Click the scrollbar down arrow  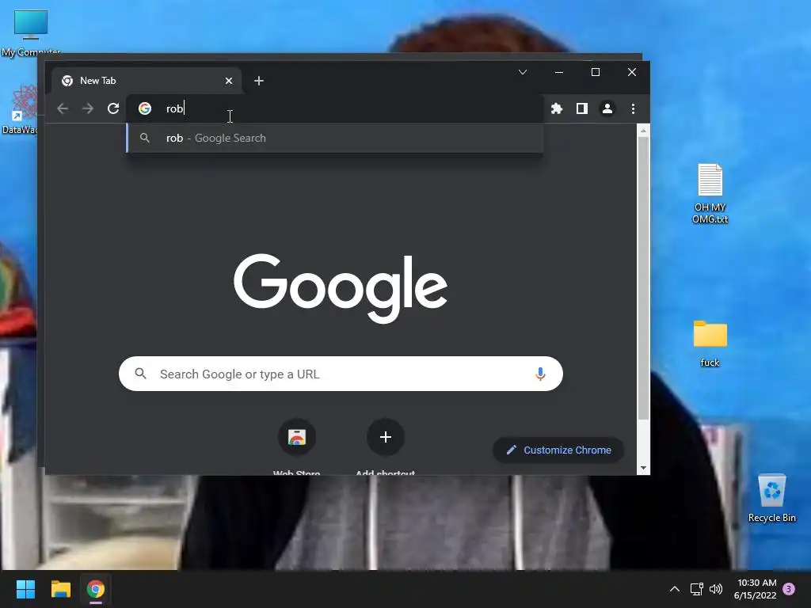pos(643,468)
